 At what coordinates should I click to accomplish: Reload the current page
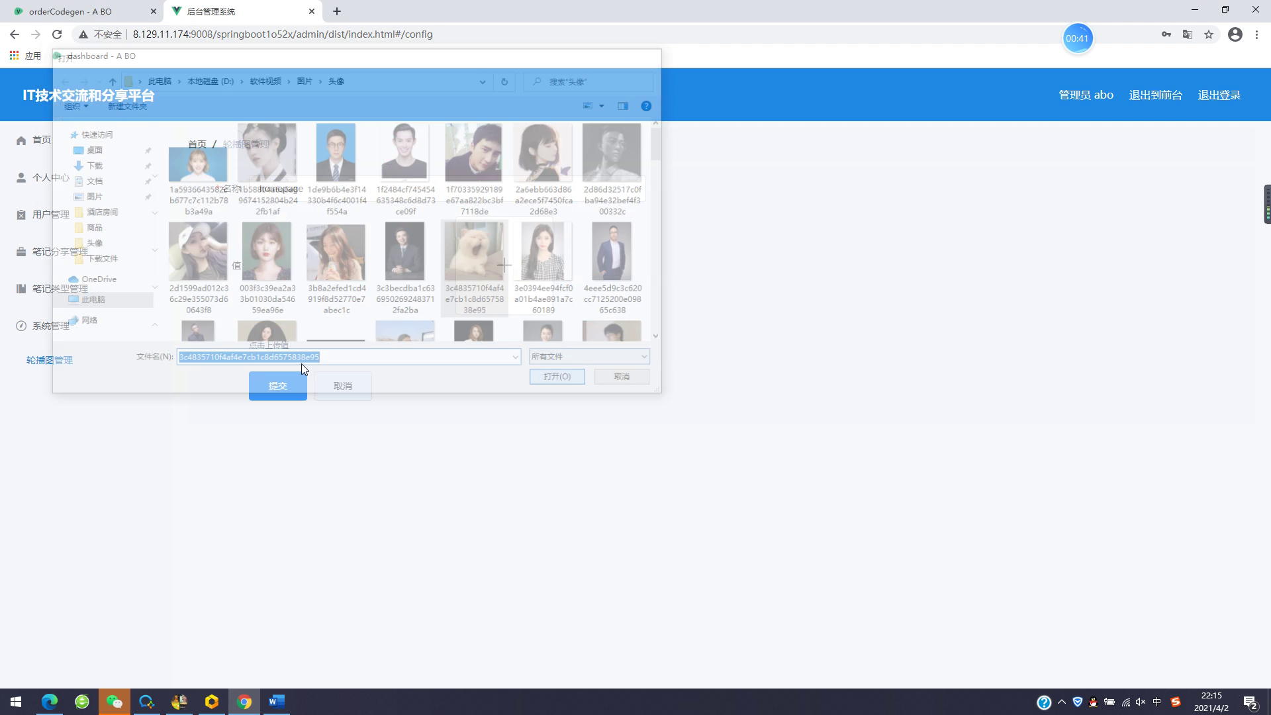pyautogui.click(x=57, y=34)
